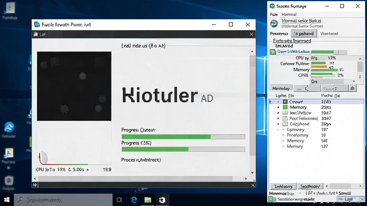
Task: Click the main window's vertical scrollbar down arrow
Action: point(252,173)
